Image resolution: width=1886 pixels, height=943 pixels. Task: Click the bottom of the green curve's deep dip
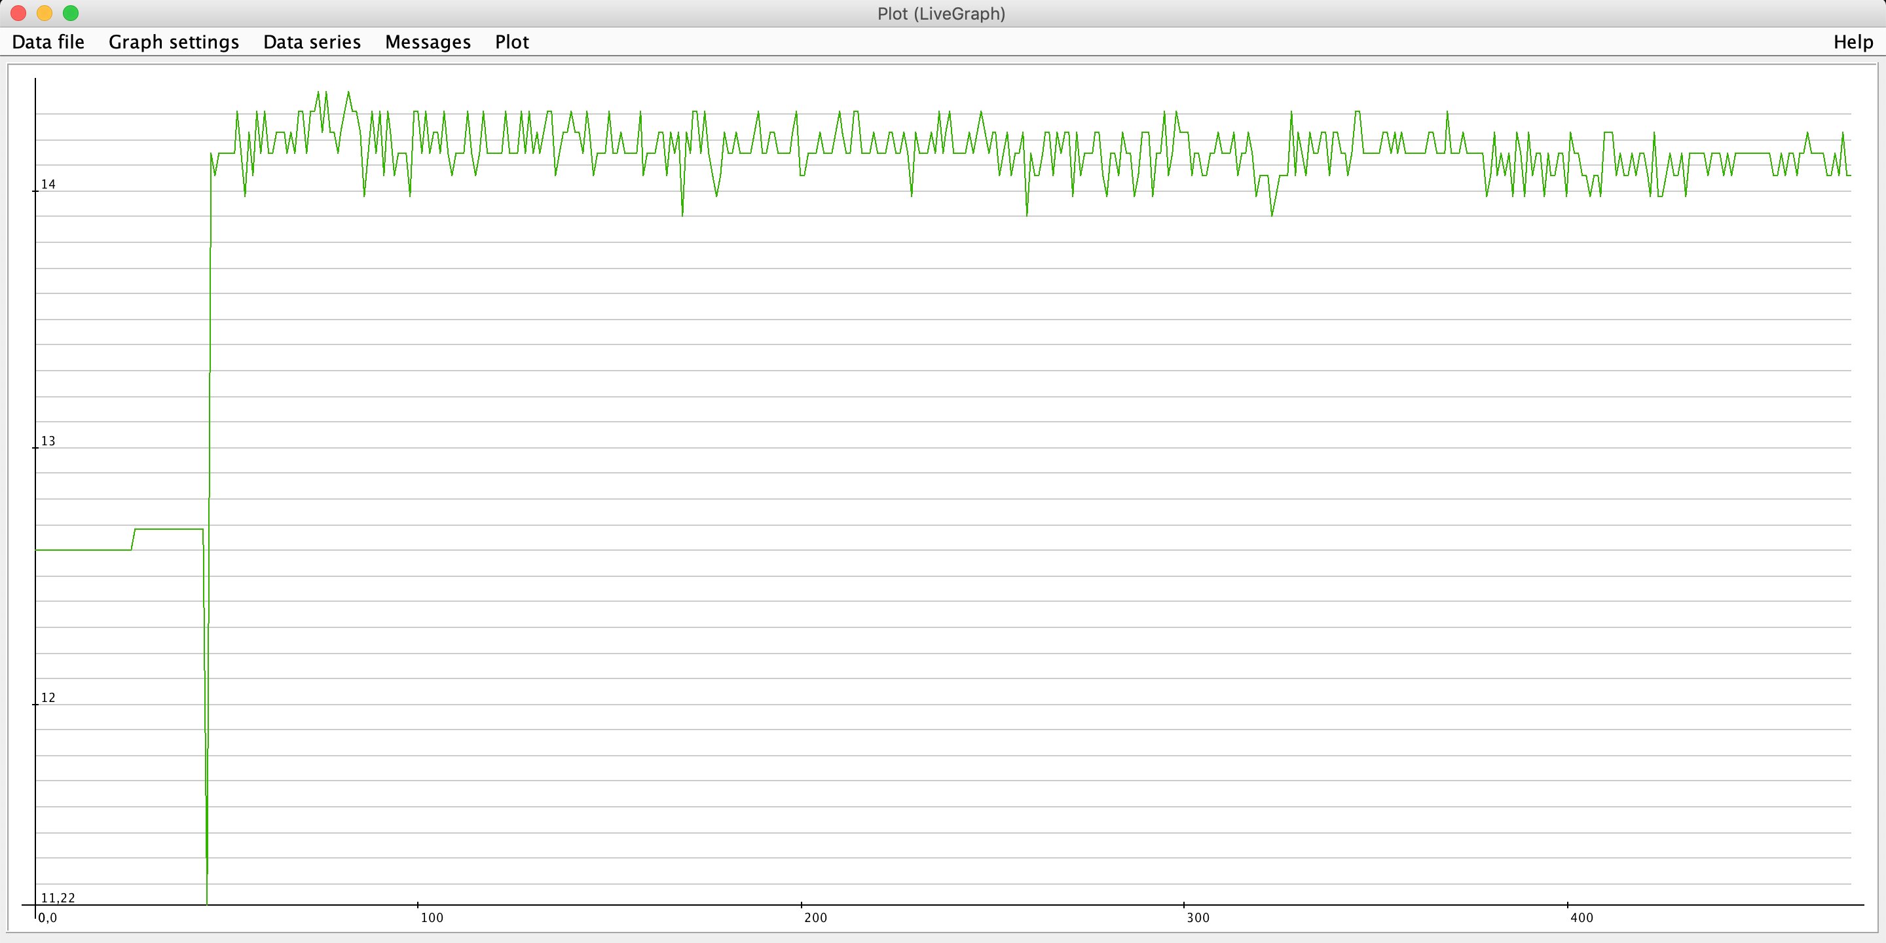[x=207, y=900]
